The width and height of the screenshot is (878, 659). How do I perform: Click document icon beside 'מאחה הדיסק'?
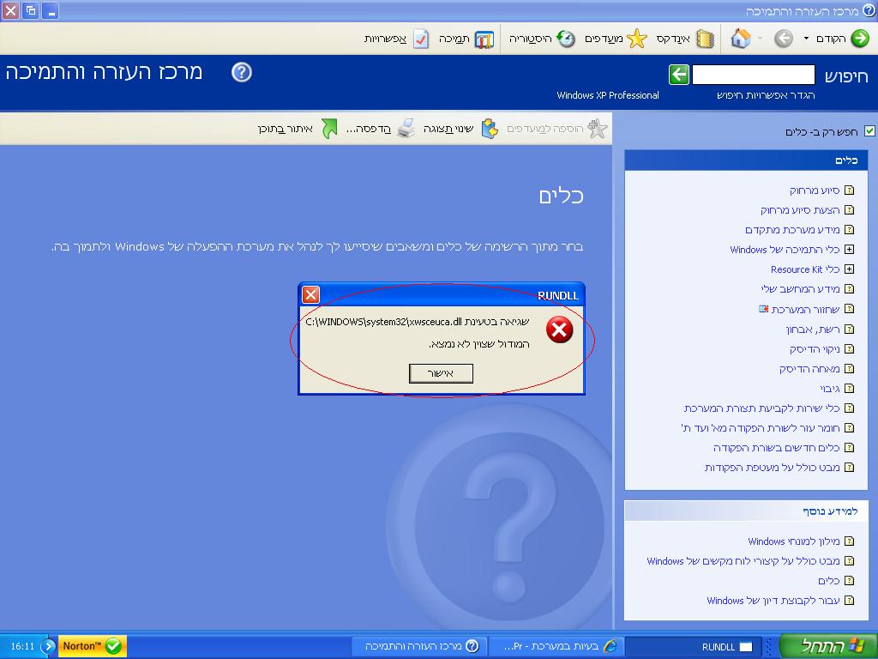tap(850, 369)
